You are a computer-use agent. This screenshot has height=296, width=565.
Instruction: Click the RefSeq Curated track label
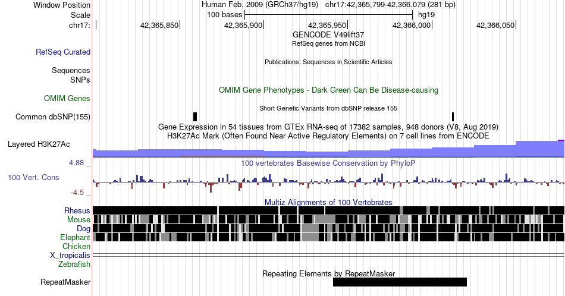(x=63, y=52)
